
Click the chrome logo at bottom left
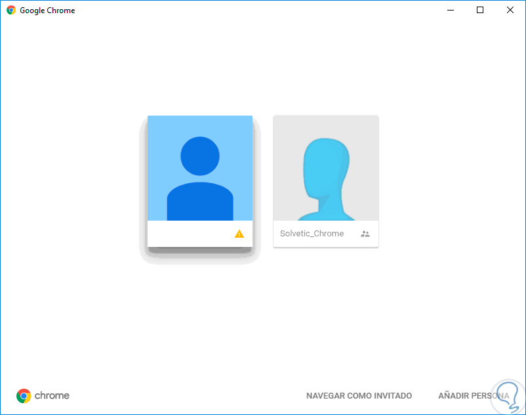[x=43, y=396]
